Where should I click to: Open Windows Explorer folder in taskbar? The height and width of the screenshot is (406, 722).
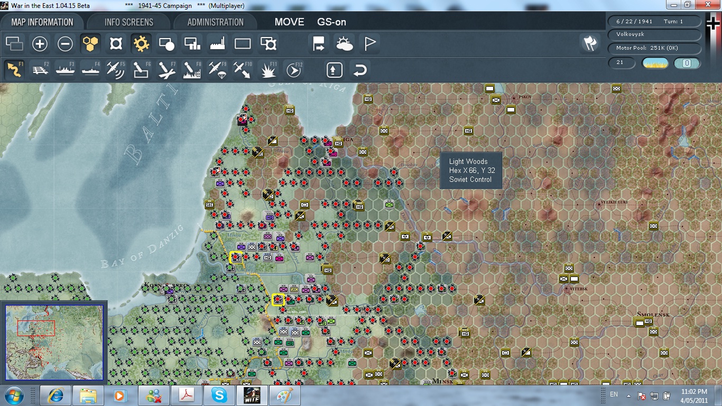(x=88, y=395)
